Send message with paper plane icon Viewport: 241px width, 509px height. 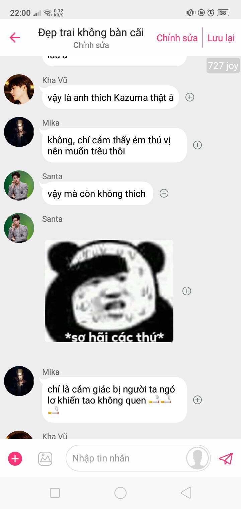point(226,458)
